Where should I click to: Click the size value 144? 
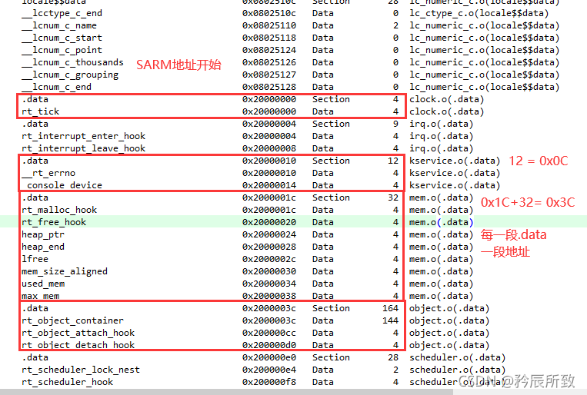(x=391, y=321)
